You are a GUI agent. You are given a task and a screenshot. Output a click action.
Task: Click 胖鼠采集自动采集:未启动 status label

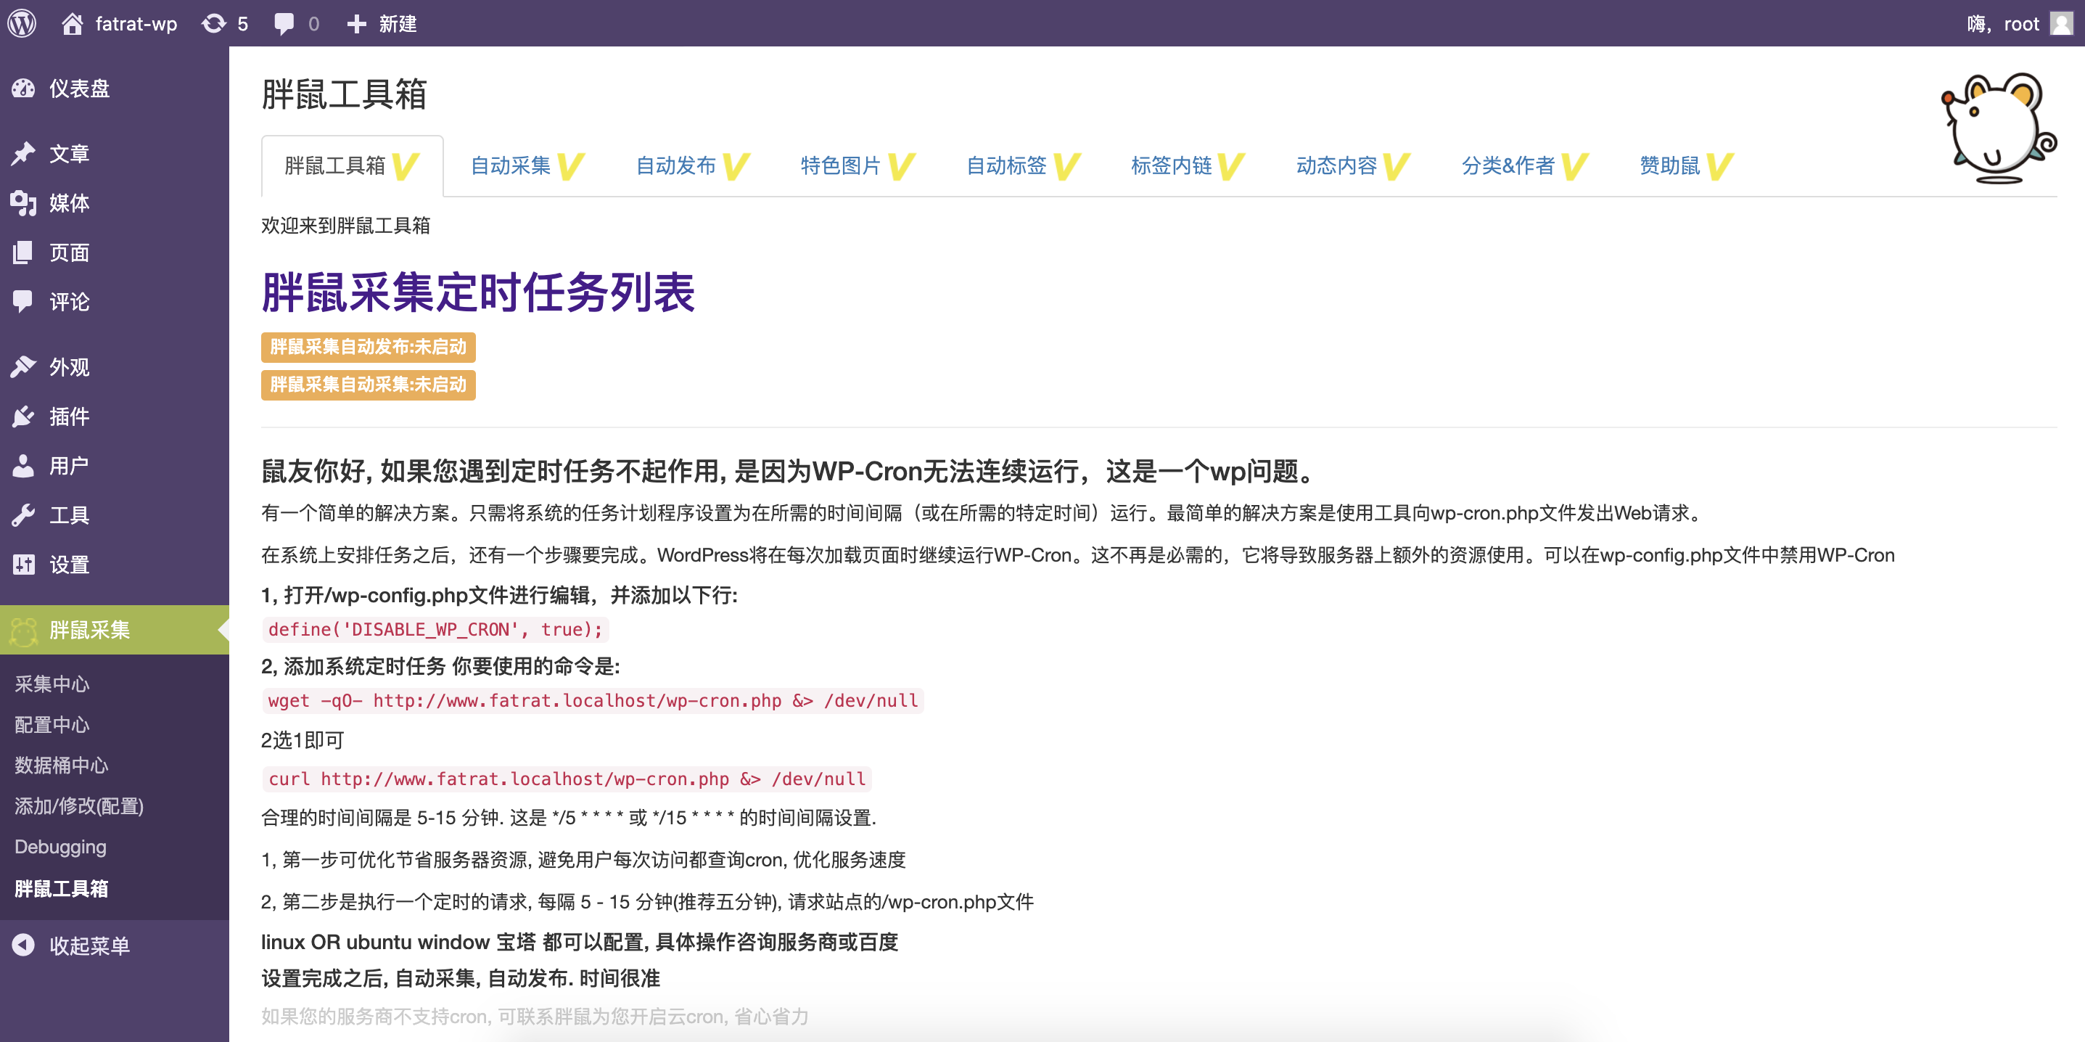[x=369, y=385]
